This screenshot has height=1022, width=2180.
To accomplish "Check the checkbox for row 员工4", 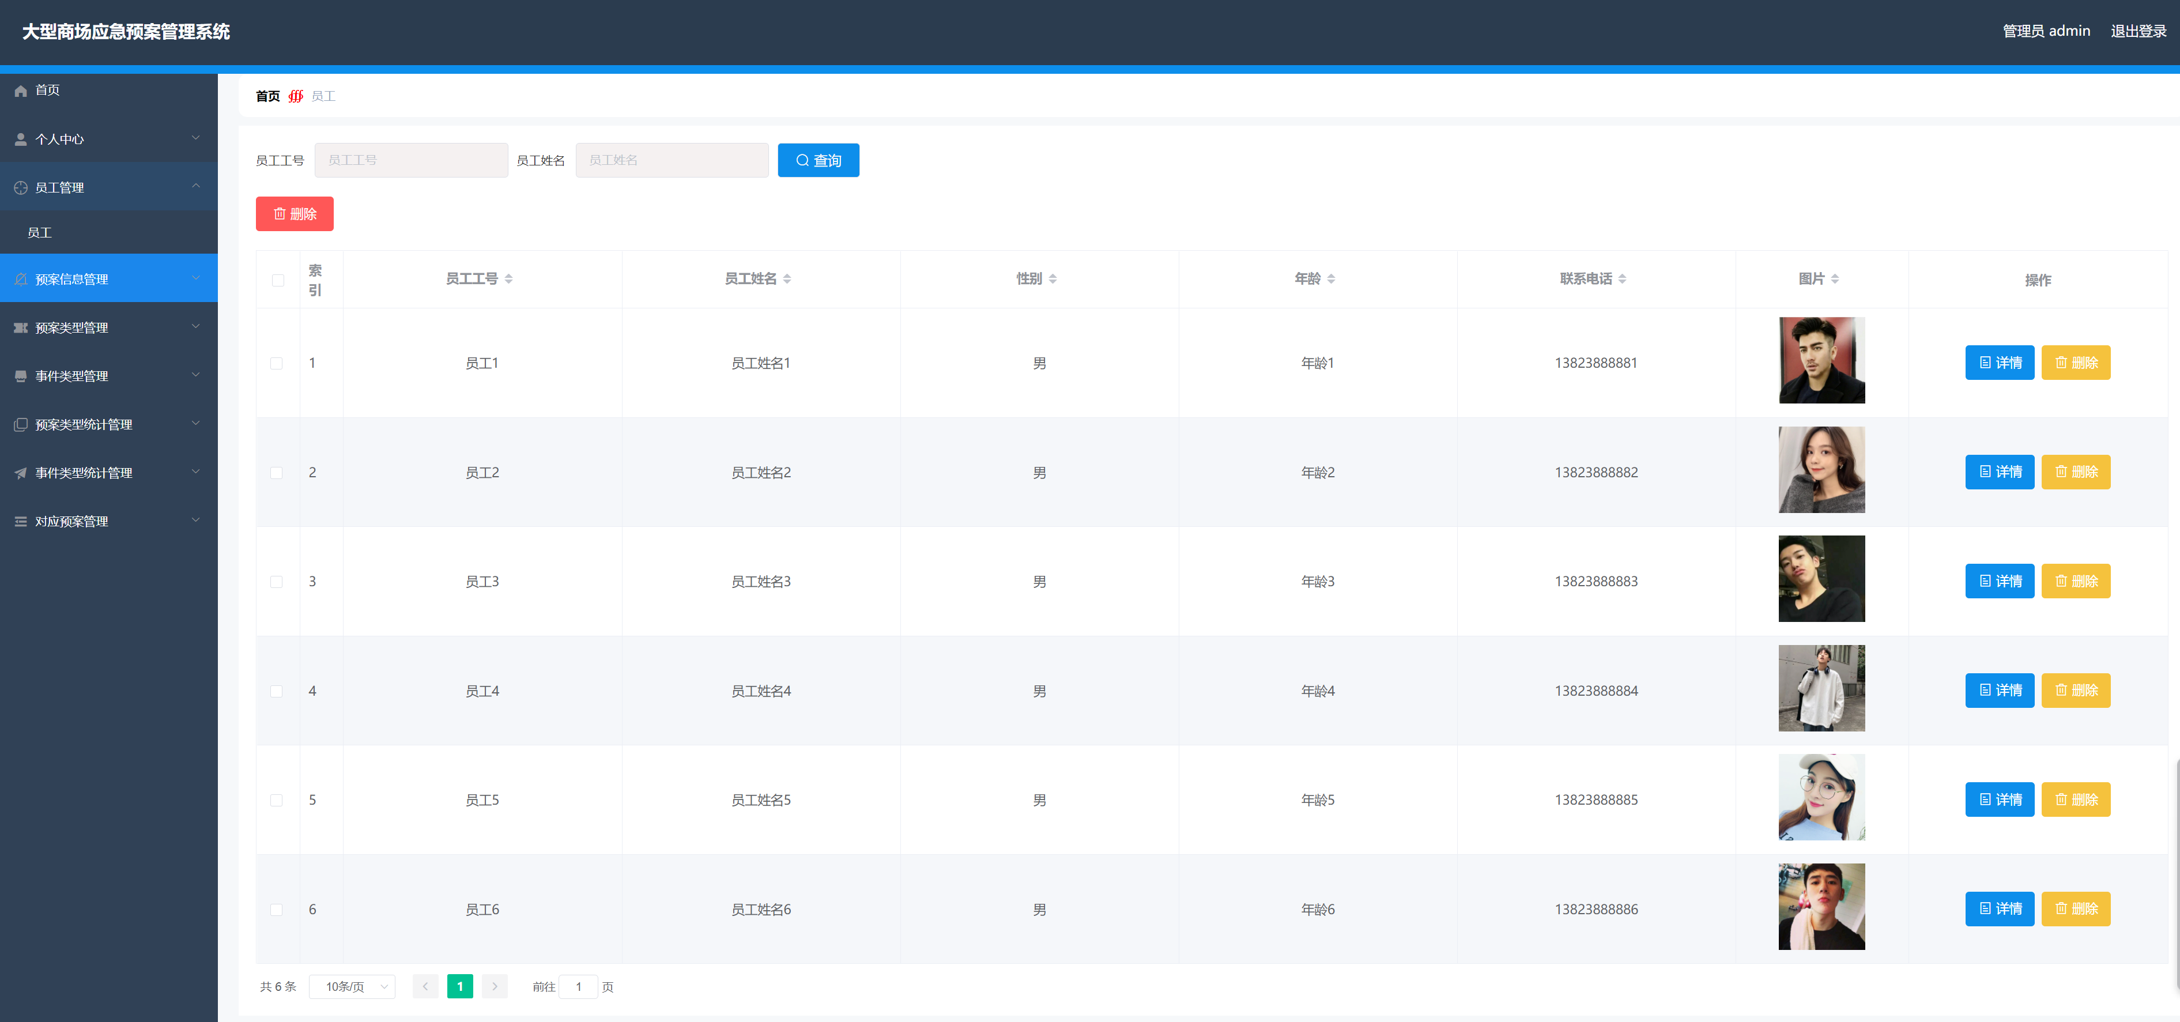I will coord(277,691).
